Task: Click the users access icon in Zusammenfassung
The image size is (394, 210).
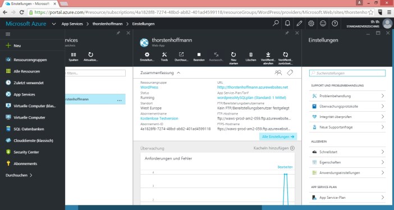Action: pyautogui.click(x=278, y=72)
